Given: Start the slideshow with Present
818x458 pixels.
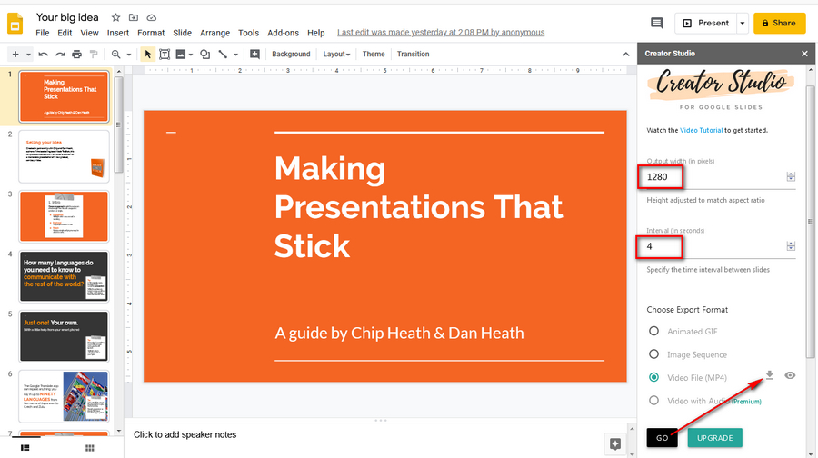Looking at the screenshot, I should 706,23.
